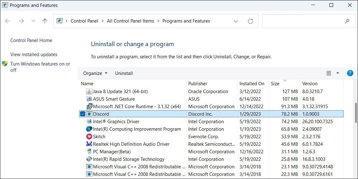Click the 78.2 MB size cell
The height and width of the screenshot is (179, 358).
pyautogui.click(x=289, y=114)
